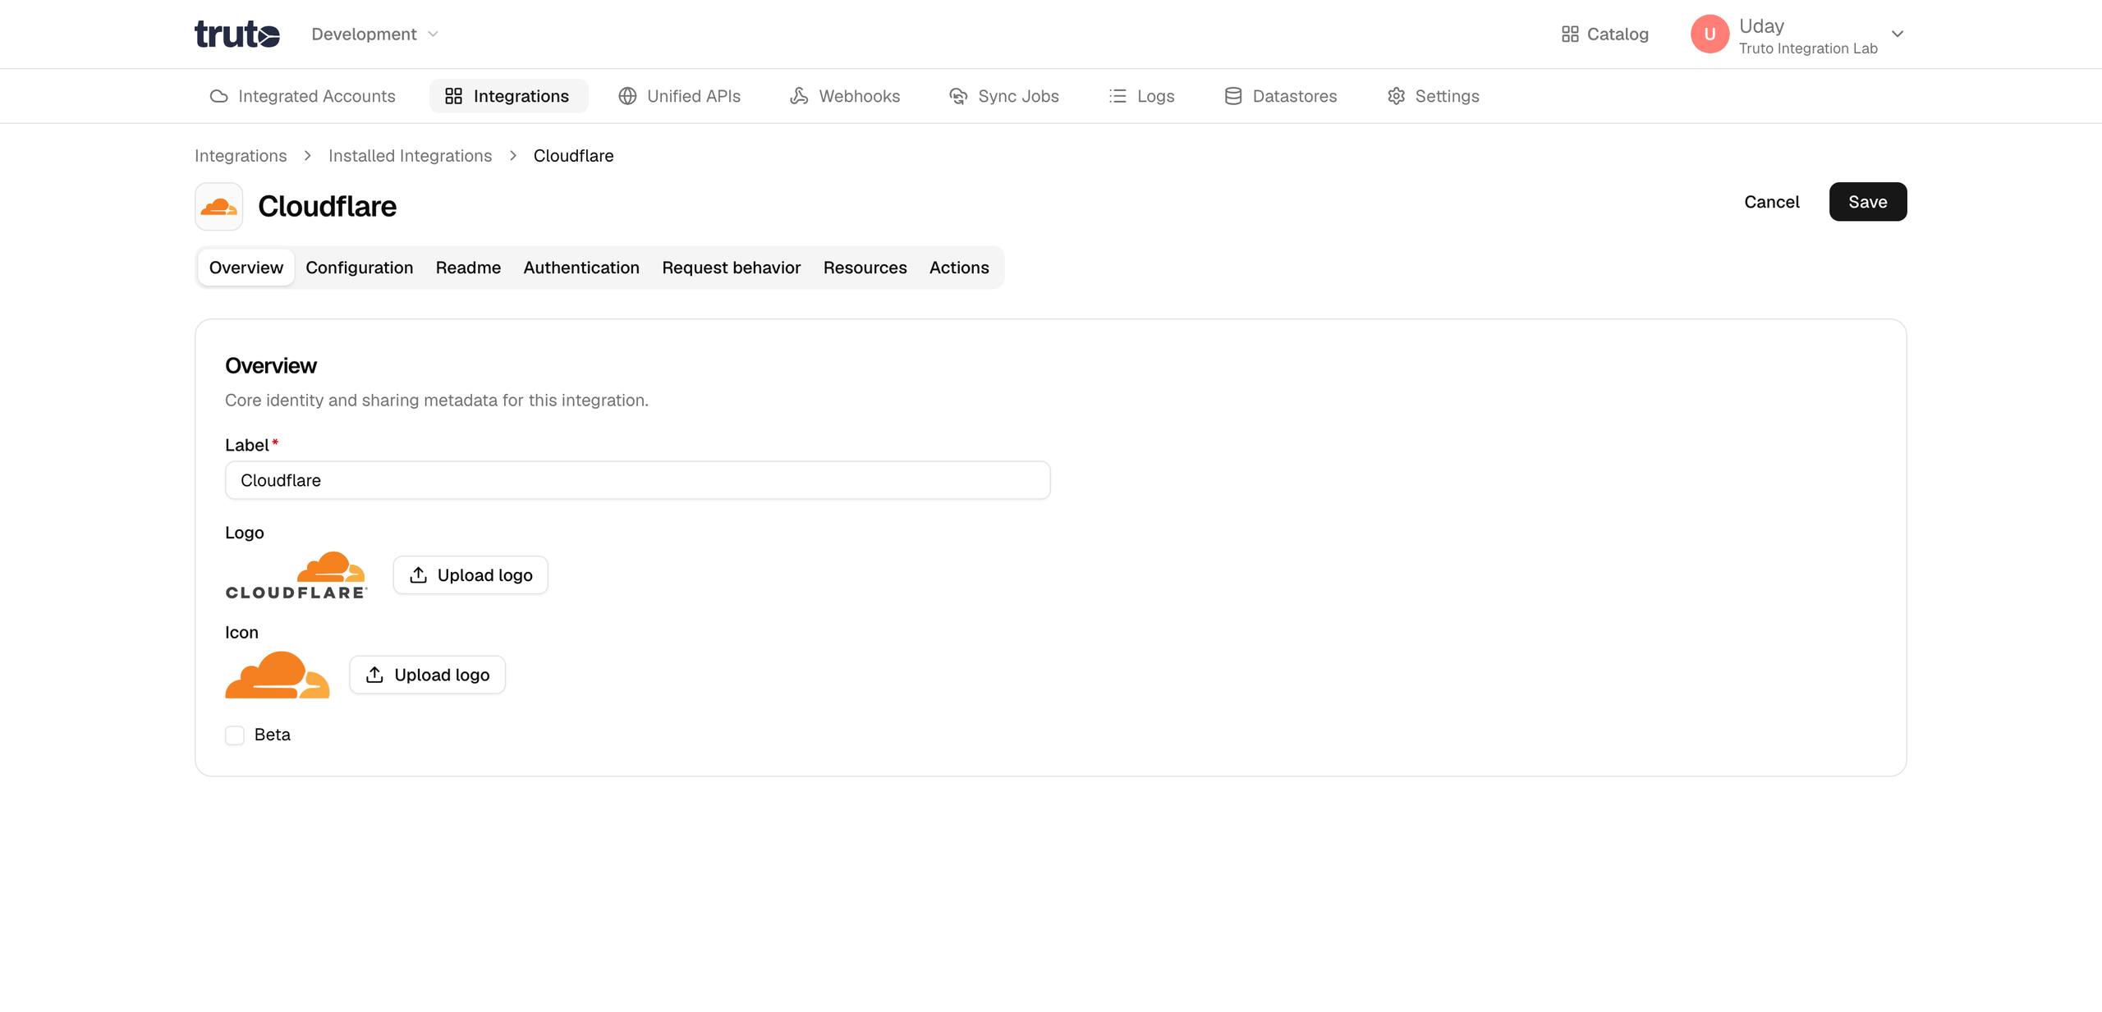Switch to the Configuration tab
This screenshot has height=1012, width=2102.
point(359,268)
